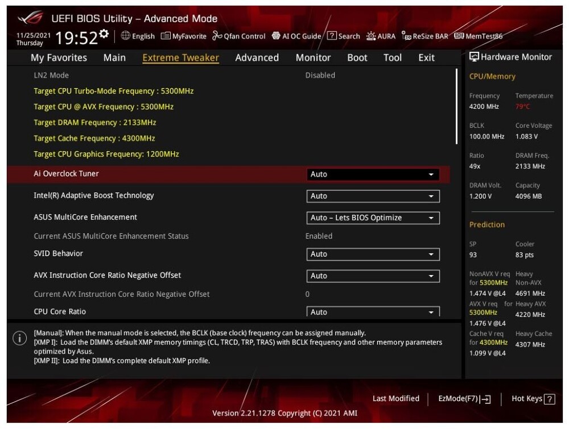
Task: Open MyFavorite list icon
Action: [166, 35]
